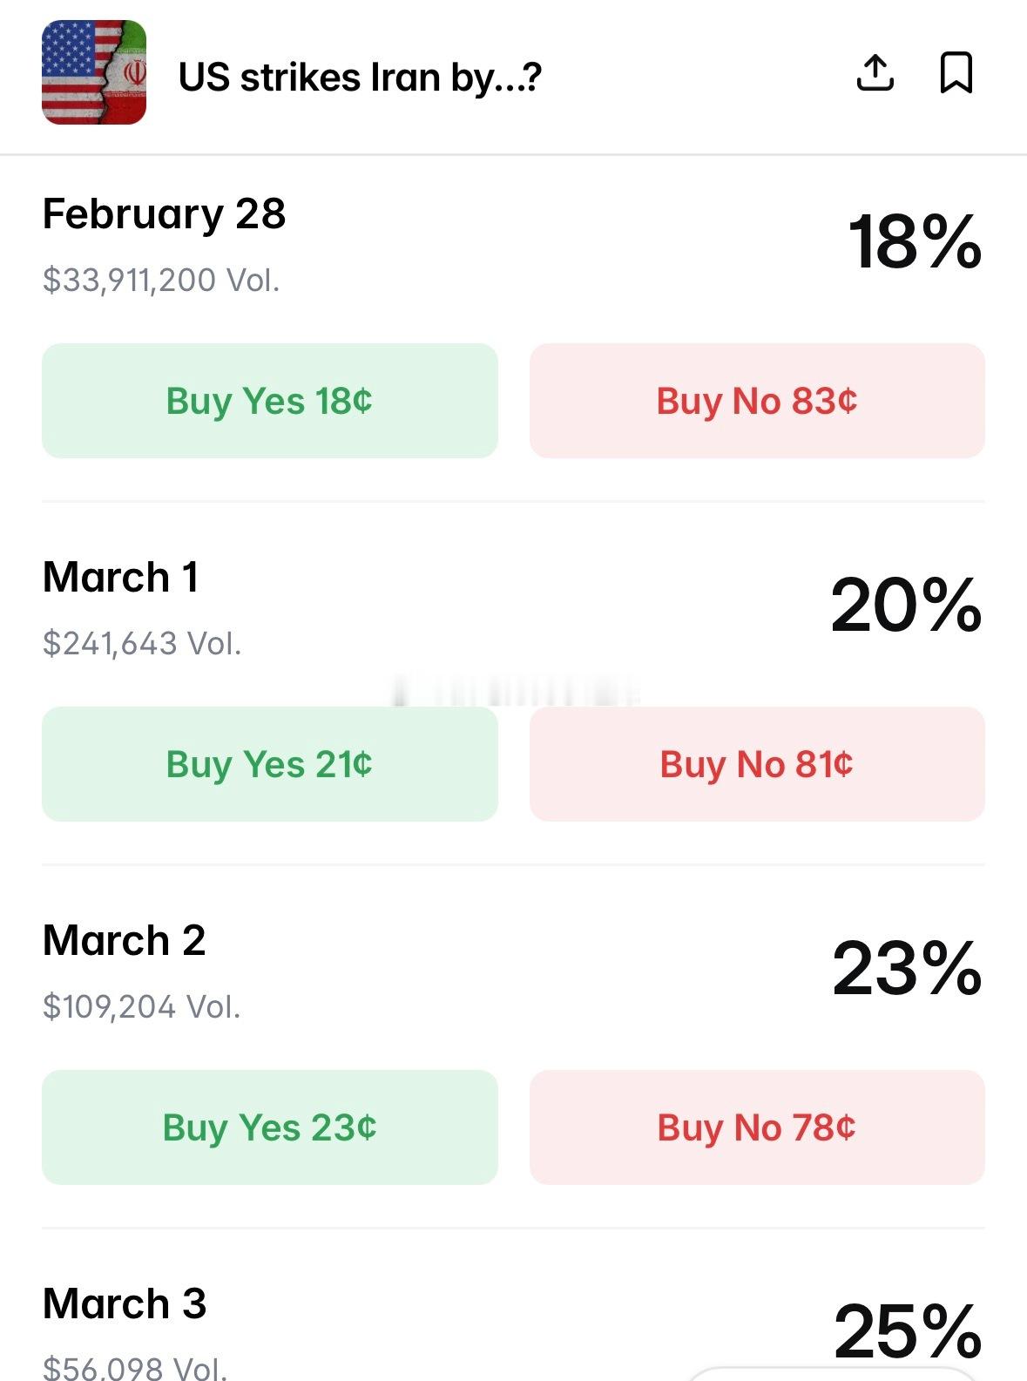
Task: Open the March 1 outcome row
Action: tap(121, 578)
